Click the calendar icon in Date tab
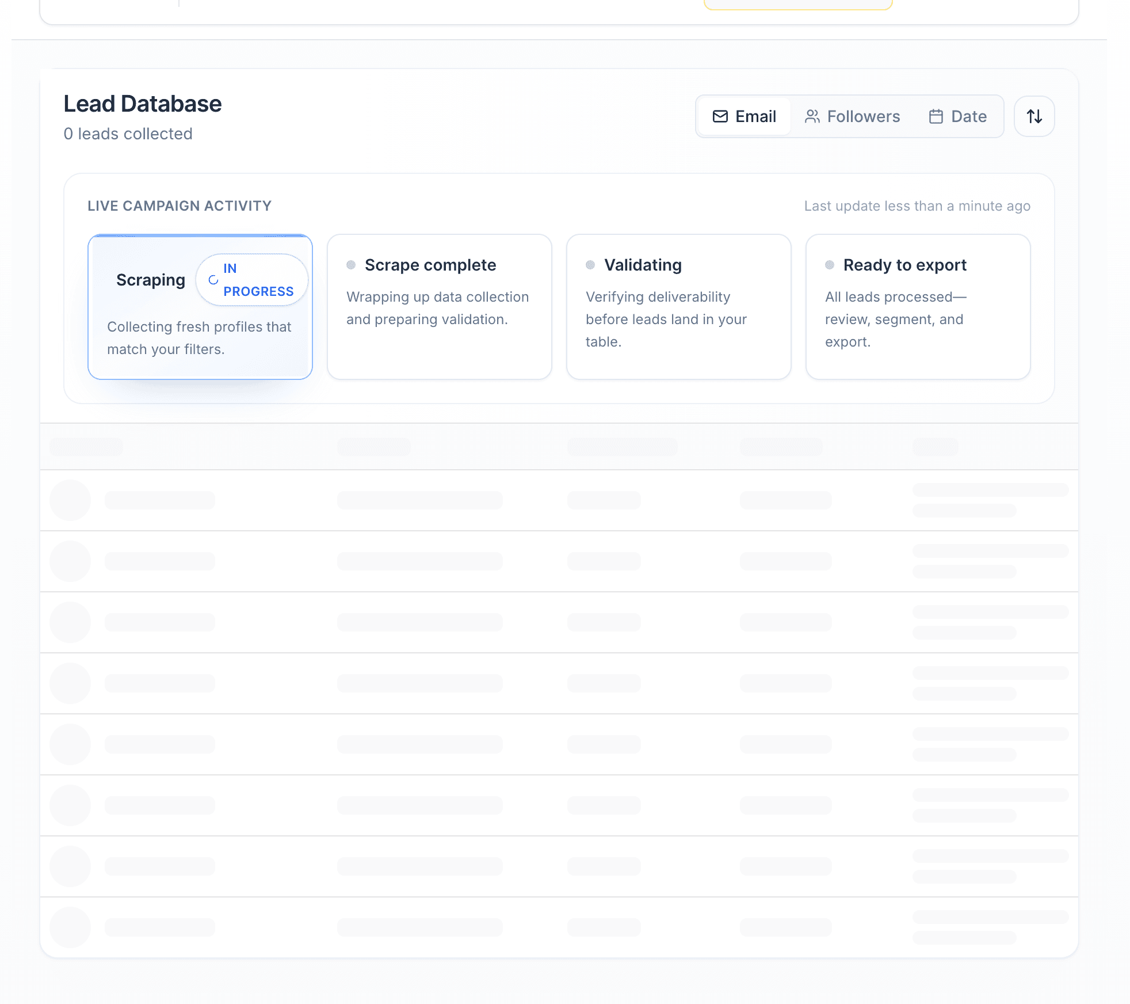1130x1004 pixels. pos(936,116)
